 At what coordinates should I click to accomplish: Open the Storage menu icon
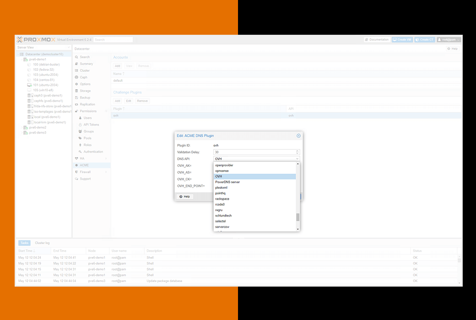click(x=76, y=91)
